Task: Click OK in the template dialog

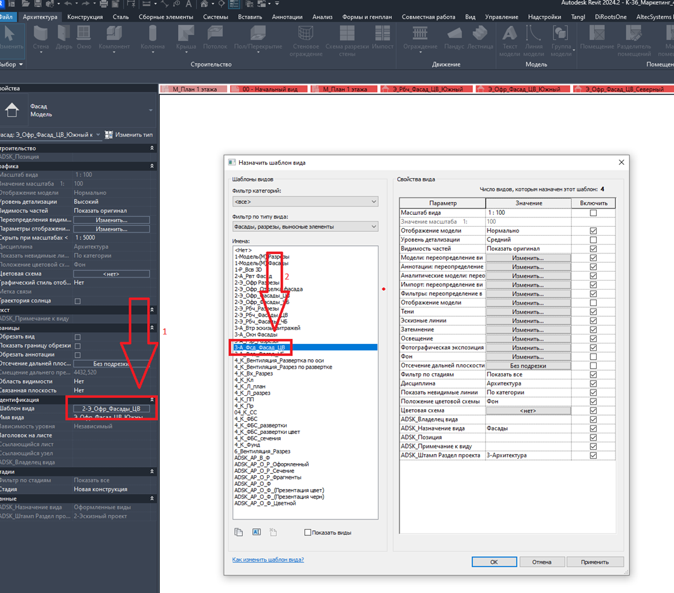Action: coord(495,562)
